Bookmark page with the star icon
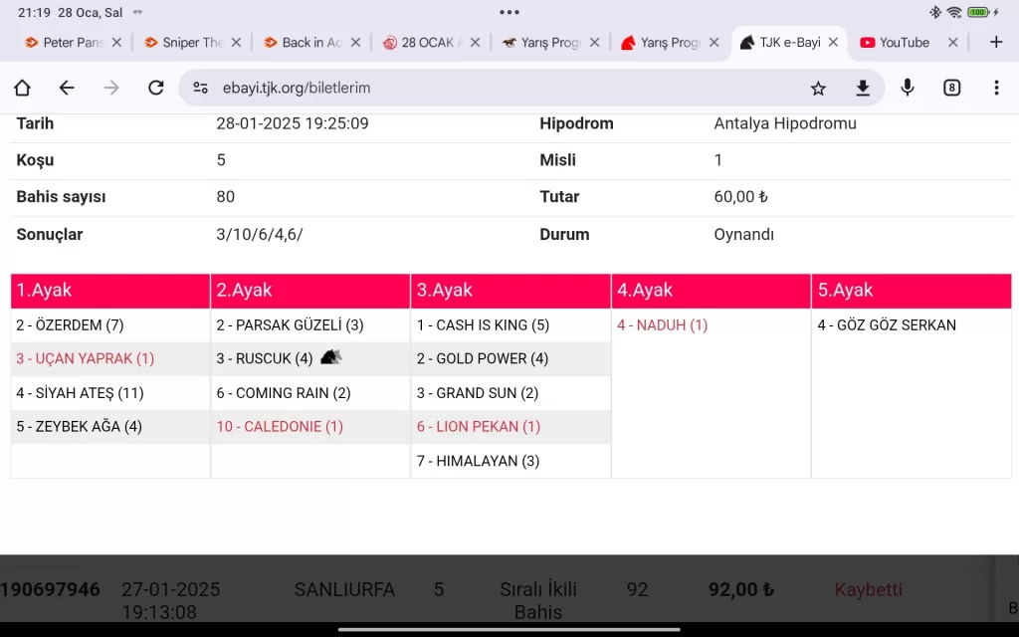The width and height of the screenshot is (1019, 637). (x=818, y=88)
